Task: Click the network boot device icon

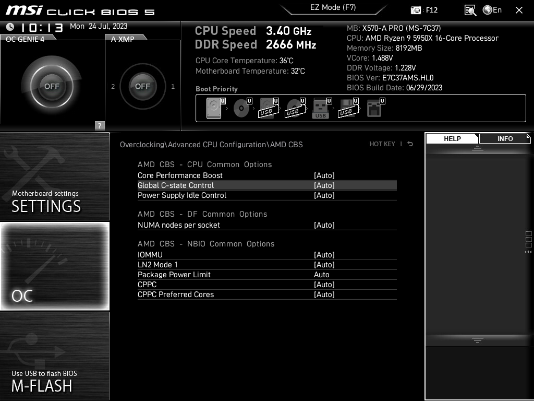Action: pyautogui.click(x=376, y=108)
